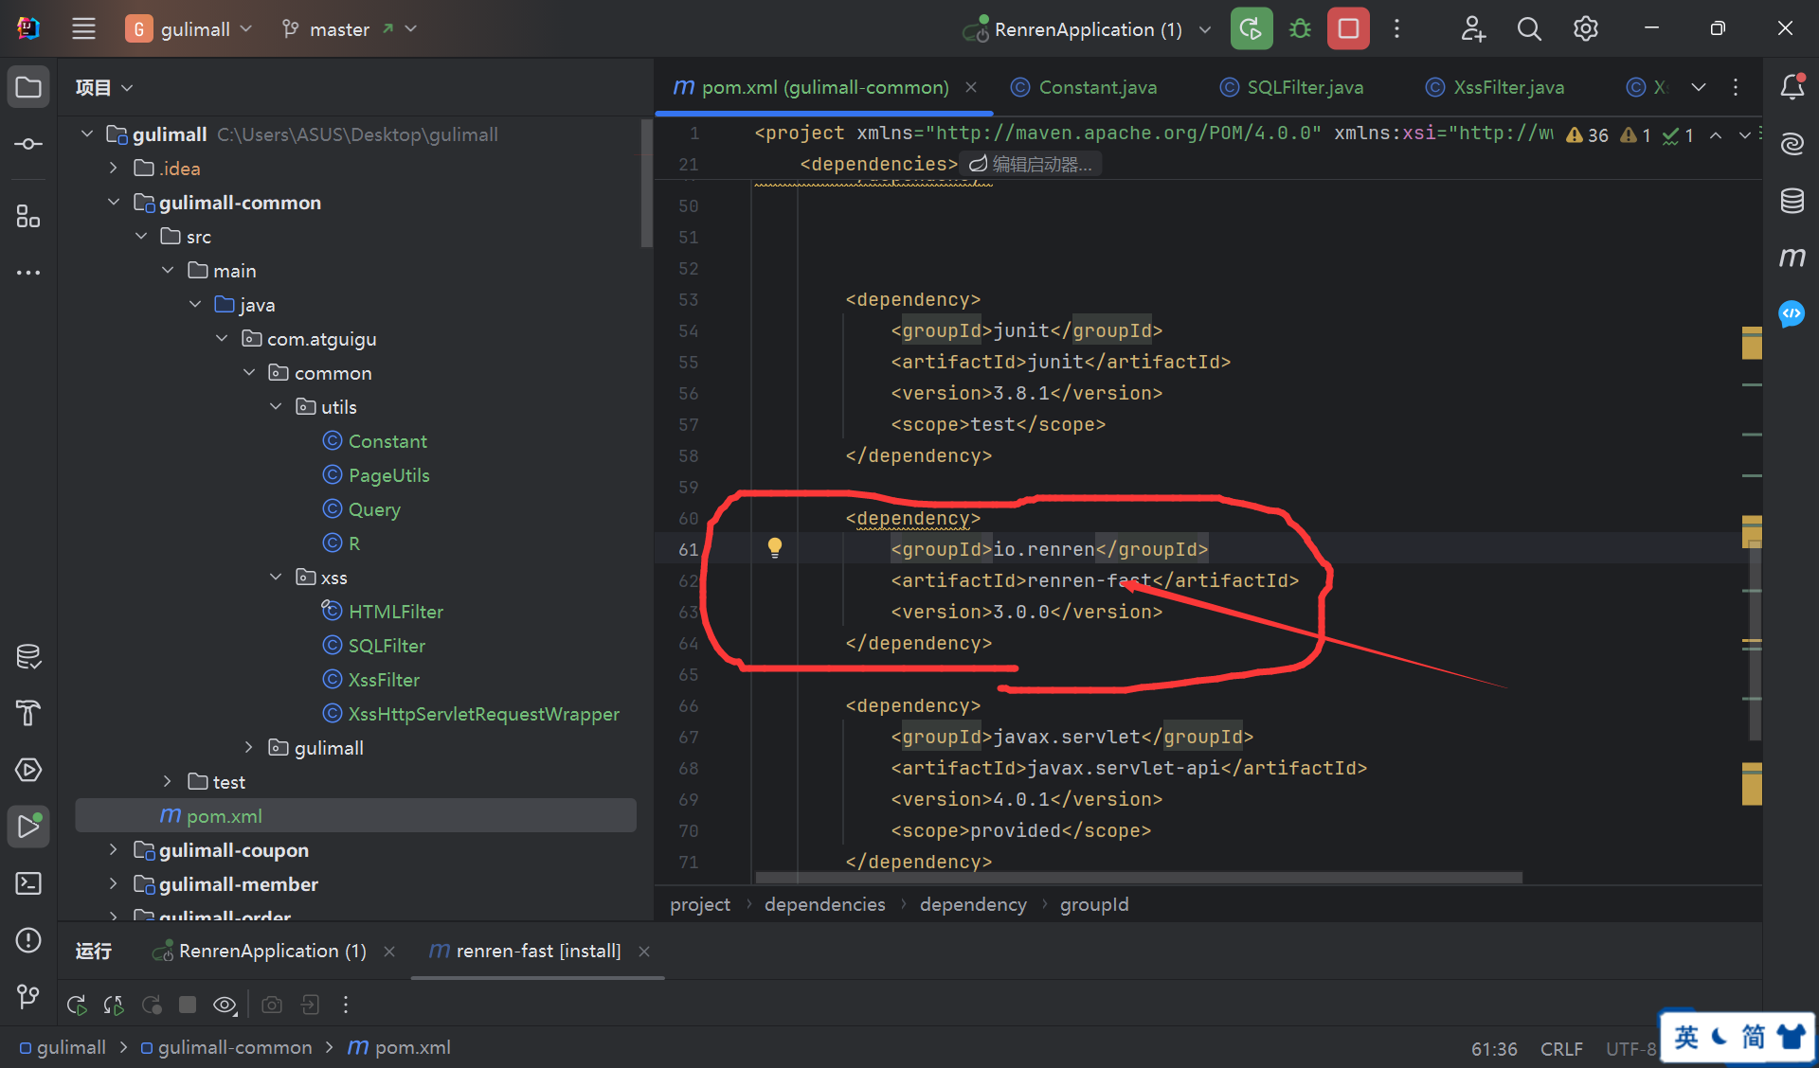Open the Git tool window icon
1819x1068 pixels.
(28, 996)
